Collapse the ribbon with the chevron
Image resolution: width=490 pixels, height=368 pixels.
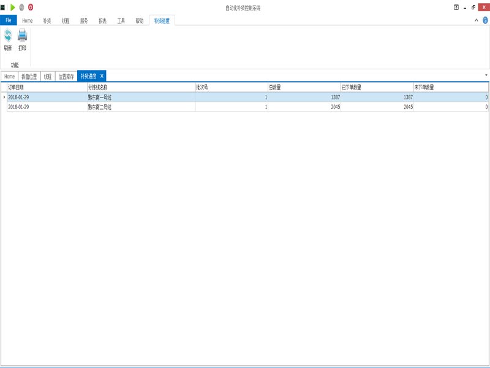[477, 20]
